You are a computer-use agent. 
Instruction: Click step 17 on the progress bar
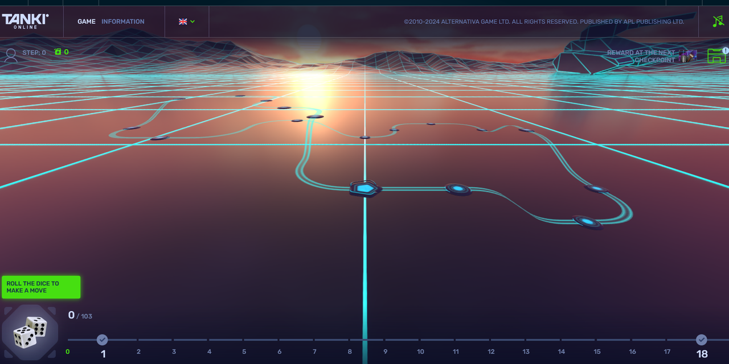click(667, 351)
